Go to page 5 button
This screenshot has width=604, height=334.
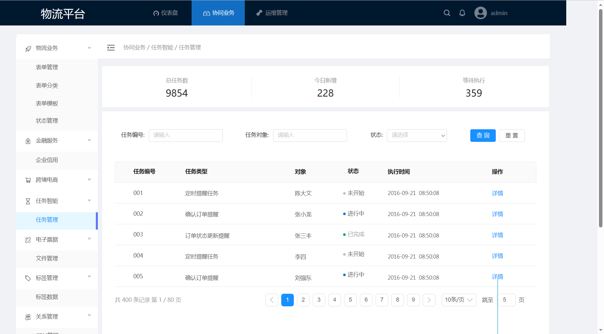click(350, 300)
